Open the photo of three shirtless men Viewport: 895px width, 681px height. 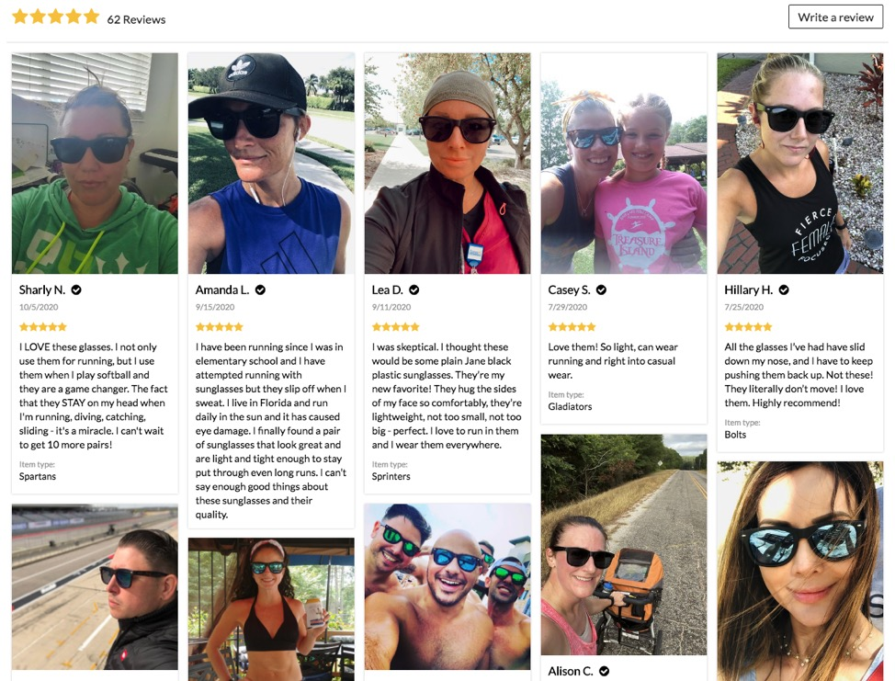coord(447,586)
